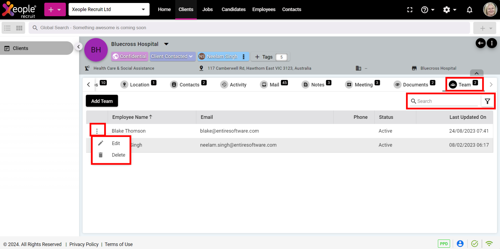Screen dimensions: 500x249
Task: Click the store icon beside Bluecross Hospital
Action: click(414, 68)
